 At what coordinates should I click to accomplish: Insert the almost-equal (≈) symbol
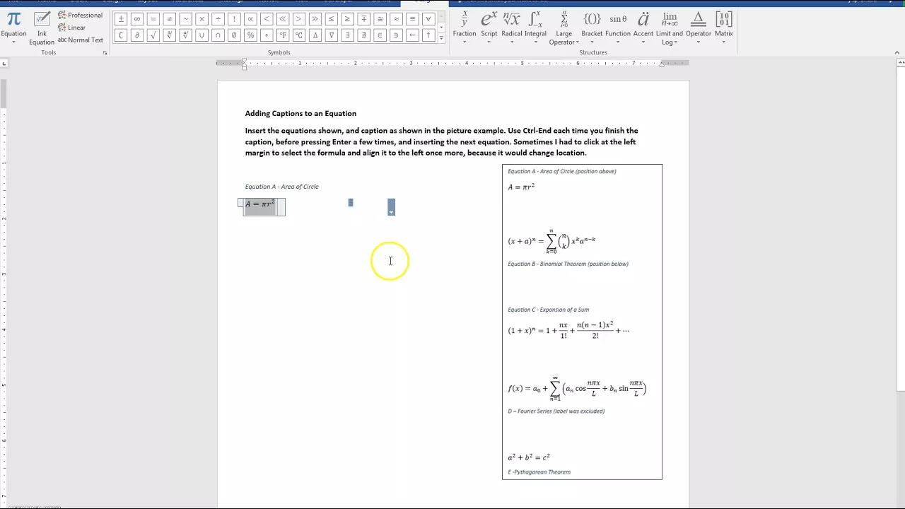coord(396,19)
